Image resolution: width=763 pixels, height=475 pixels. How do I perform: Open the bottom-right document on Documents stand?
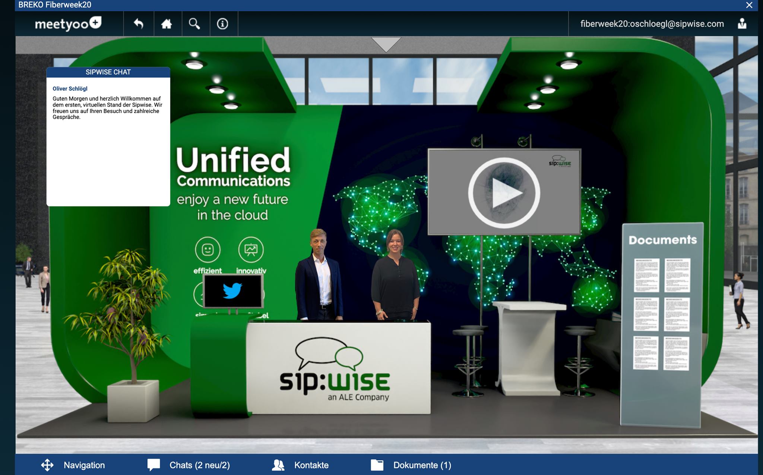point(676,353)
